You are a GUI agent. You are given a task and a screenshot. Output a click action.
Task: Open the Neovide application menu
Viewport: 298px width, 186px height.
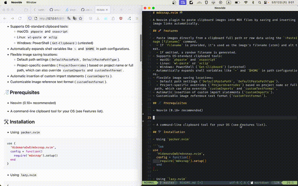16,2
